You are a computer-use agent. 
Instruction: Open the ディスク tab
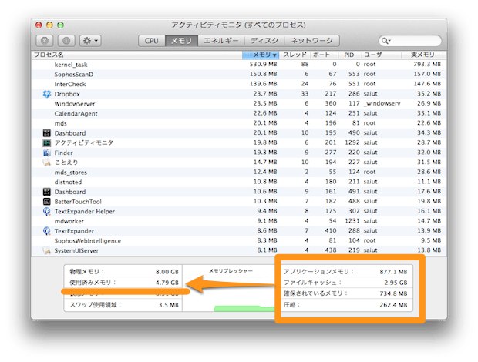point(264,41)
